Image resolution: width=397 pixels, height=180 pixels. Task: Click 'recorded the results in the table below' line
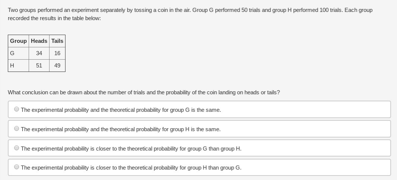point(54,18)
